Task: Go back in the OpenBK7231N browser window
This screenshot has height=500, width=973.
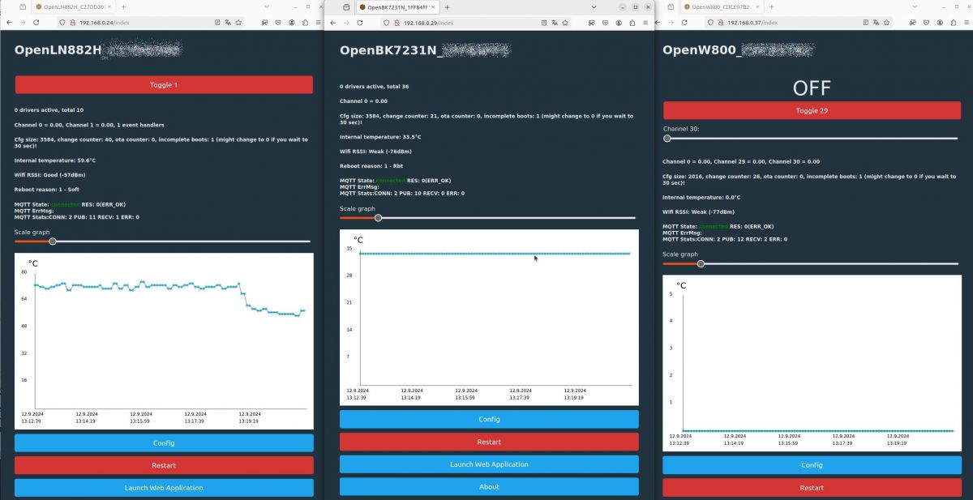Action: point(333,23)
